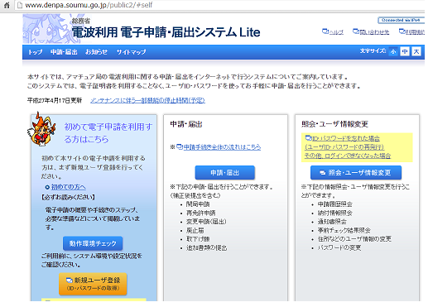Screen dimensions: 433x307
Task: Click the 照会・ユーザ情報変更 blue button
Action: pyautogui.click(x=356, y=173)
